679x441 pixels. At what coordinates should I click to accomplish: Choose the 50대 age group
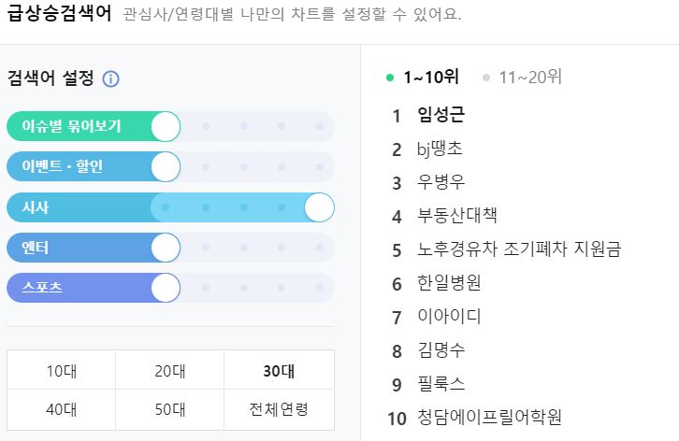[x=169, y=409]
